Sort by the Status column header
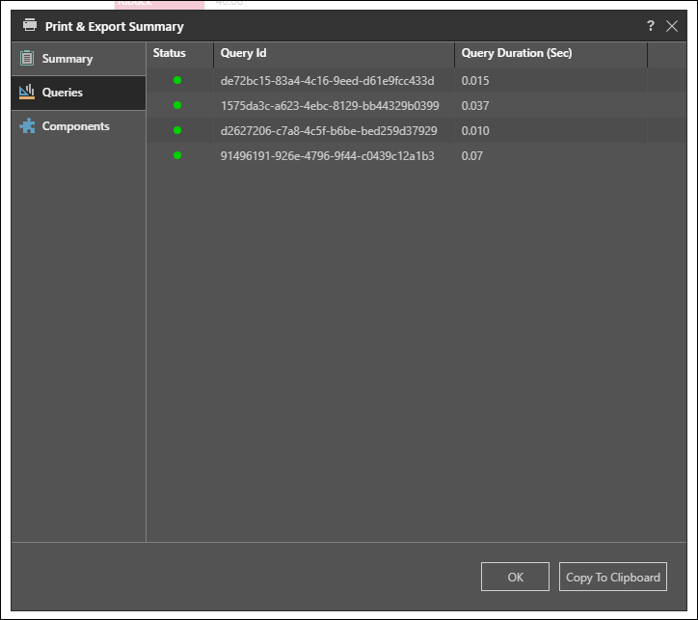Screen dimensions: 698x620 (180, 53)
